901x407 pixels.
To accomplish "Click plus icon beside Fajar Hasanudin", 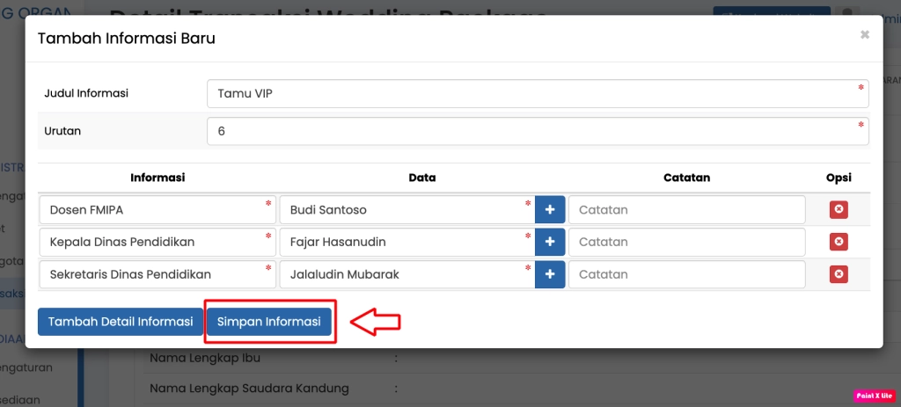I will tap(550, 242).
